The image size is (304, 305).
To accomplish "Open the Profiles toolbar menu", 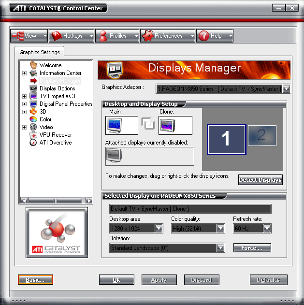I will [x=117, y=36].
